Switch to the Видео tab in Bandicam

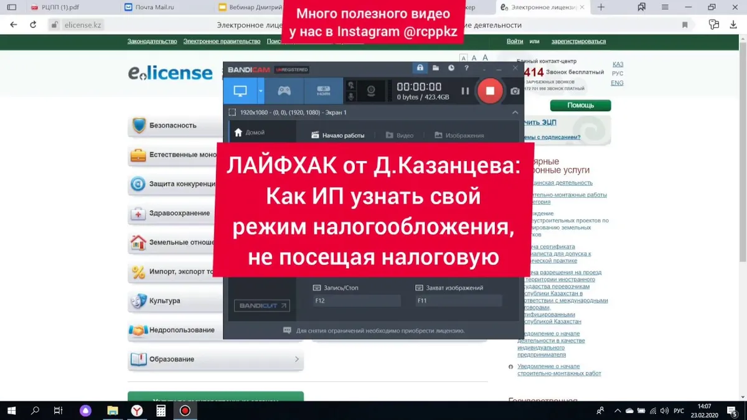pos(400,135)
